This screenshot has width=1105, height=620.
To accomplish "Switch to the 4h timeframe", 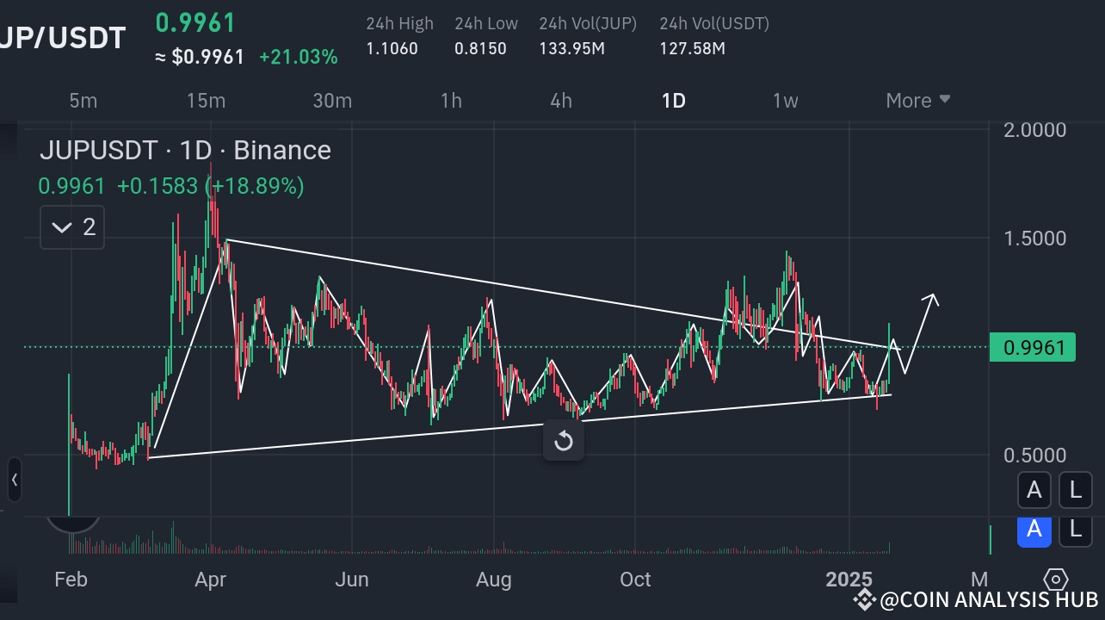I will pos(561,101).
